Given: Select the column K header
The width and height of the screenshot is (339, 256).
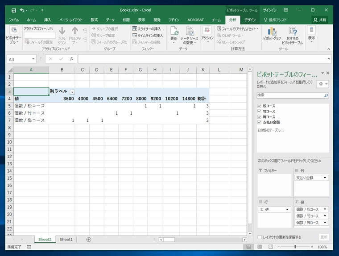Looking at the screenshot, I should 203,70.
